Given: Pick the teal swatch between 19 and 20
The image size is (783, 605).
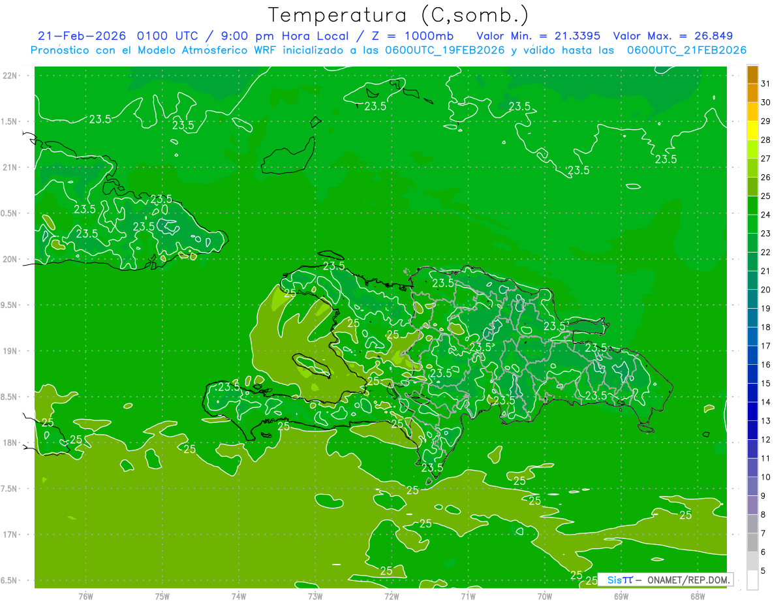Looking at the screenshot, I should click(x=752, y=299).
